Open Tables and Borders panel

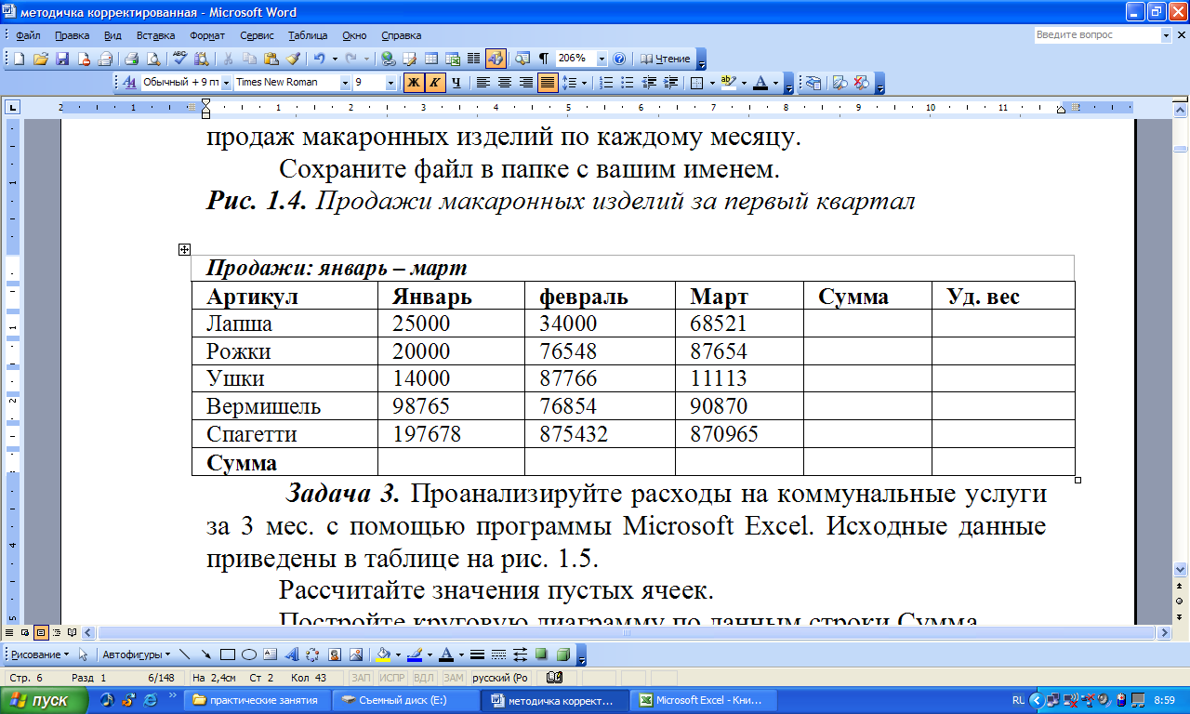[x=410, y=59]
